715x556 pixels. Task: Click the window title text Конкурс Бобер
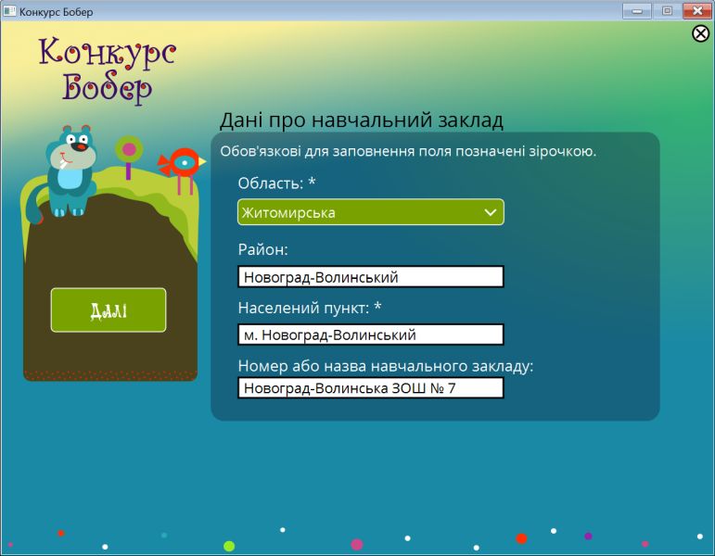[56, 12]
